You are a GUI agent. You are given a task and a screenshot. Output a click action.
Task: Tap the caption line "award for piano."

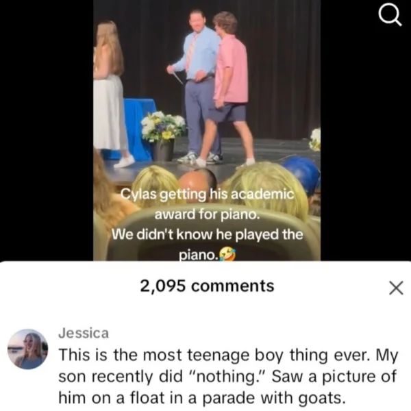tap(207, 214)
